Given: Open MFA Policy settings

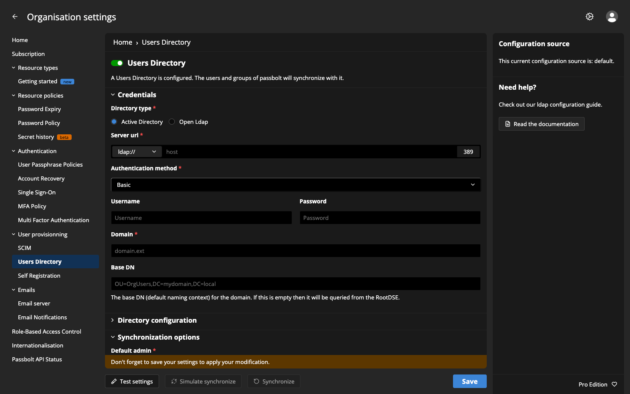Looking at the screenshot, I should pos(32,206).
